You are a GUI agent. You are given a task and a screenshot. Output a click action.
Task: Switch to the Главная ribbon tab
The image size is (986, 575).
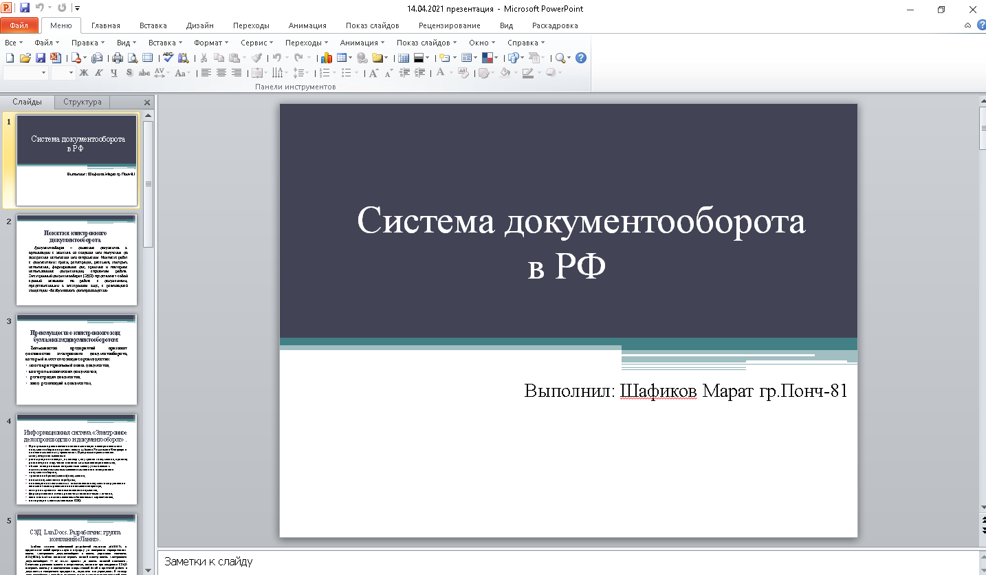(106, 25)
